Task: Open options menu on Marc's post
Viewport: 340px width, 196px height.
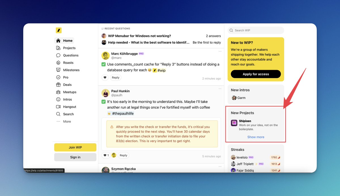Action: click(x=220, y=51)
